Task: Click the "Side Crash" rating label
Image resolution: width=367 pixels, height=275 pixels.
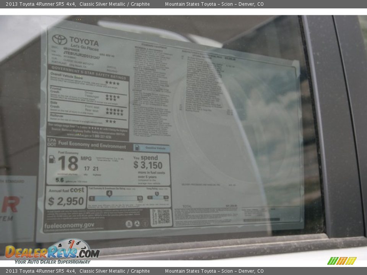Action: (x=55, y=104)
